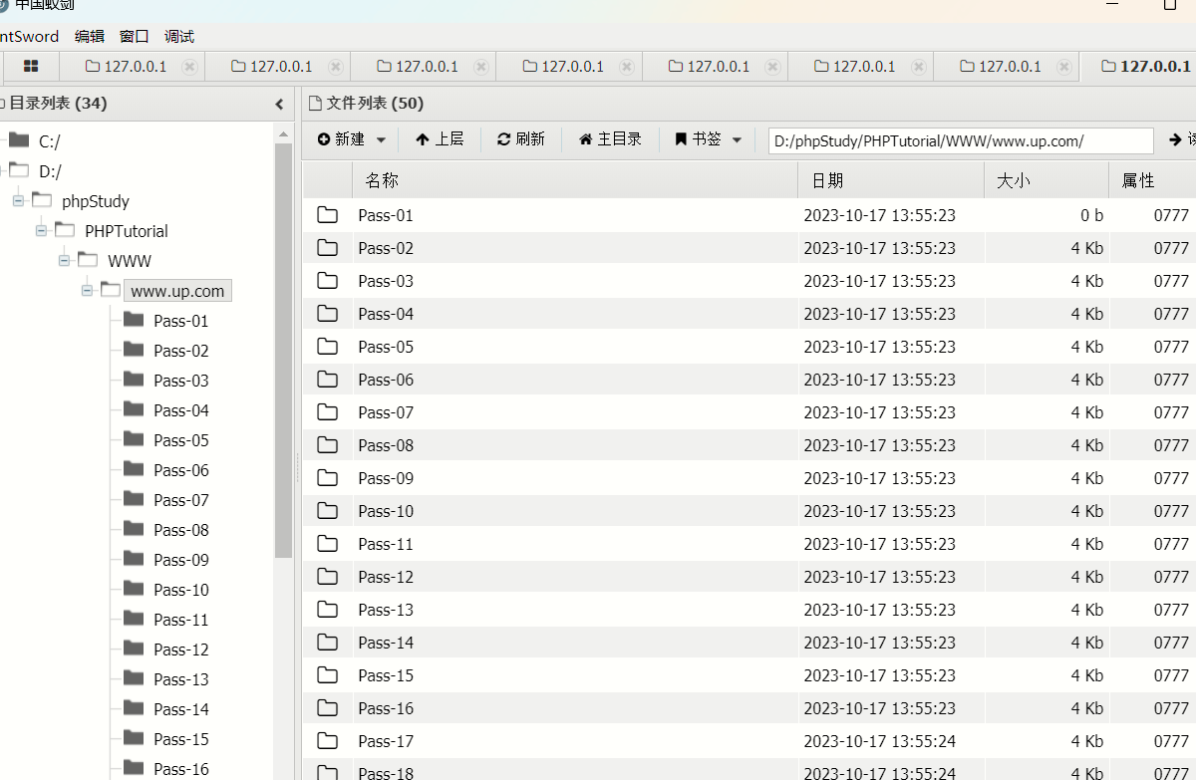Collapse the www.up.com tree node
The width and height of the screenshot is (1196, 780).
[87, 291]
